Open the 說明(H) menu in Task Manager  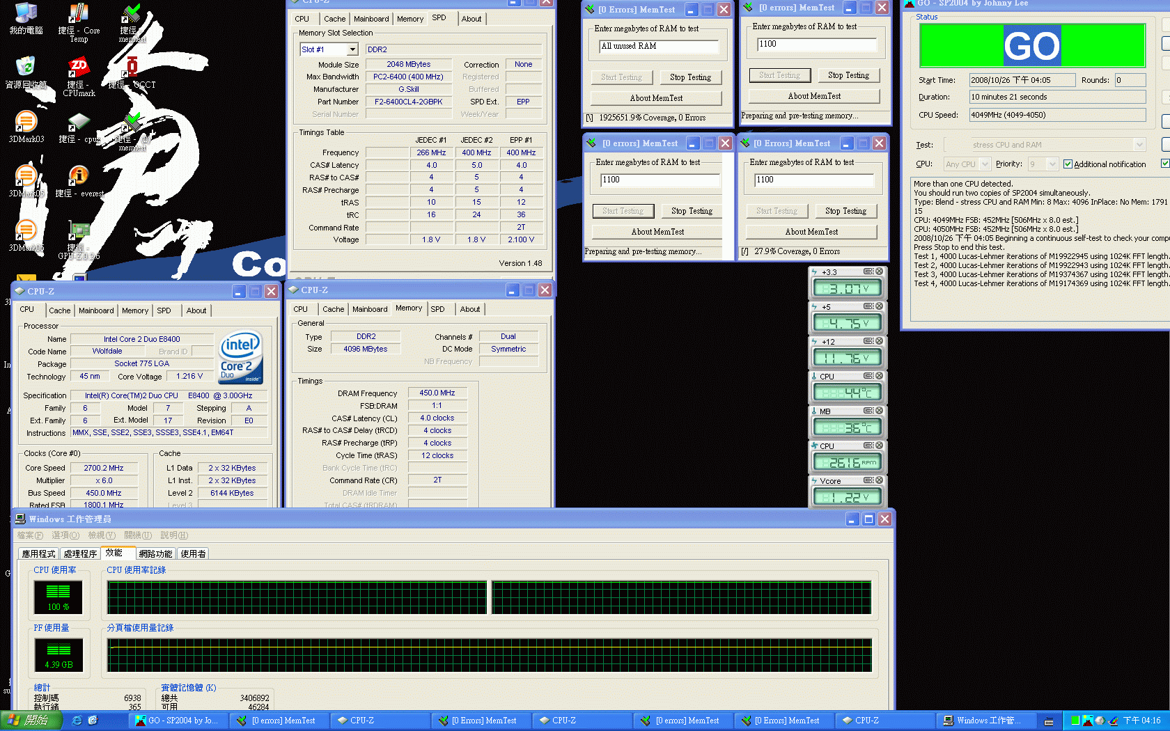click(x=174, y=535)
